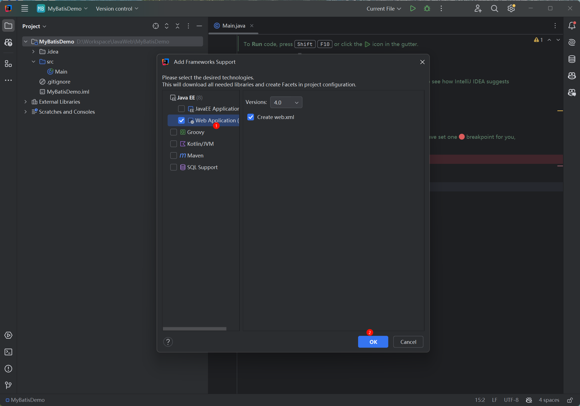Check the SQL Support checkbox

[174, 167]
